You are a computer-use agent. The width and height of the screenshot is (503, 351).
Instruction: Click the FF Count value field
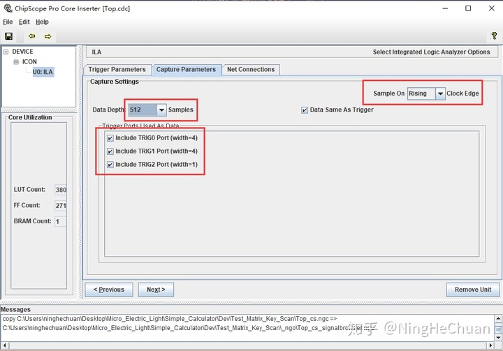click(61, 205)
